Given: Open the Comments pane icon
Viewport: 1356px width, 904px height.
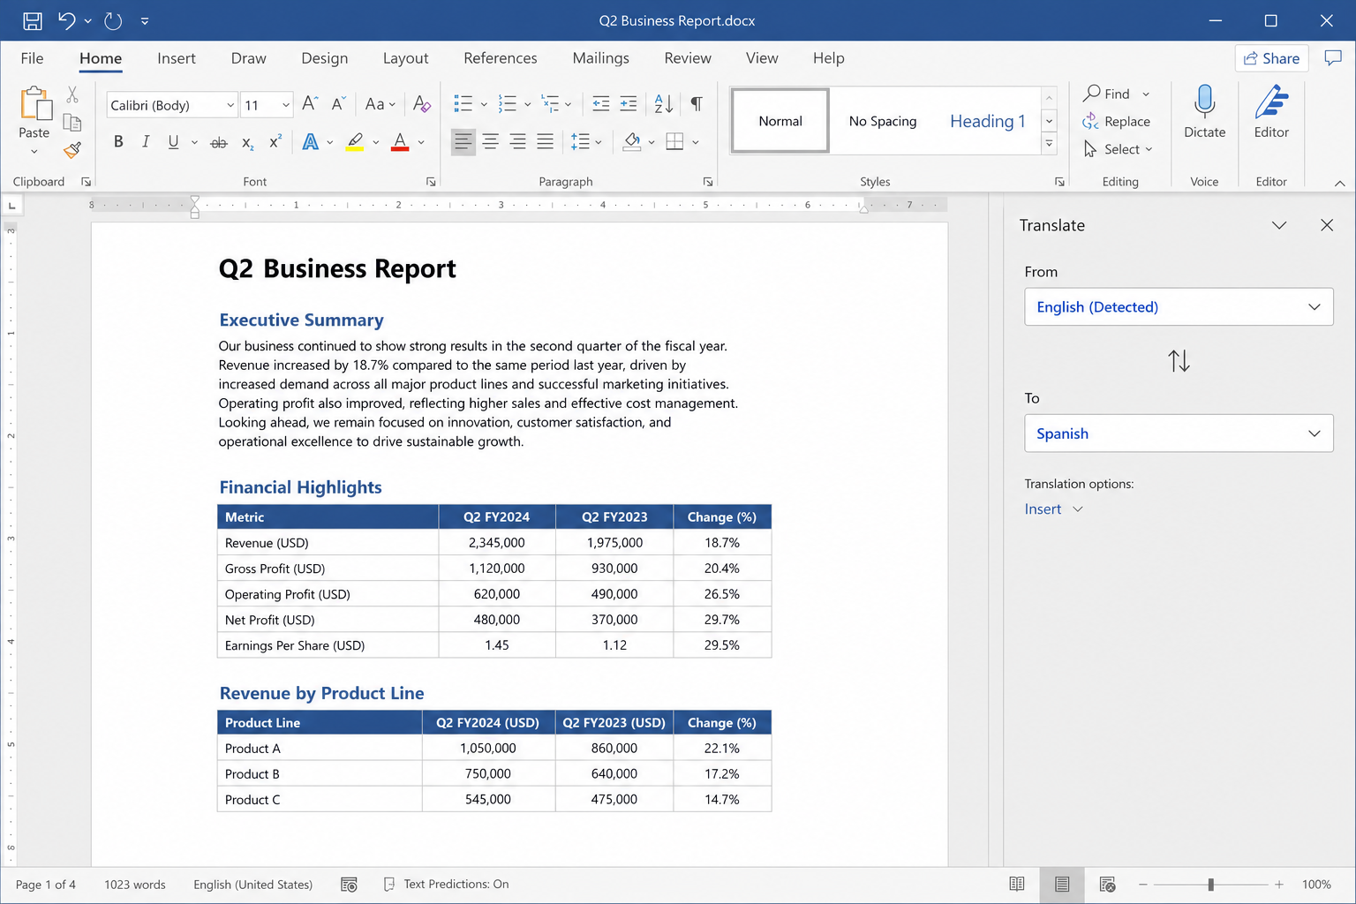Looking at the screenshot, I should [x=1333, y=58].
